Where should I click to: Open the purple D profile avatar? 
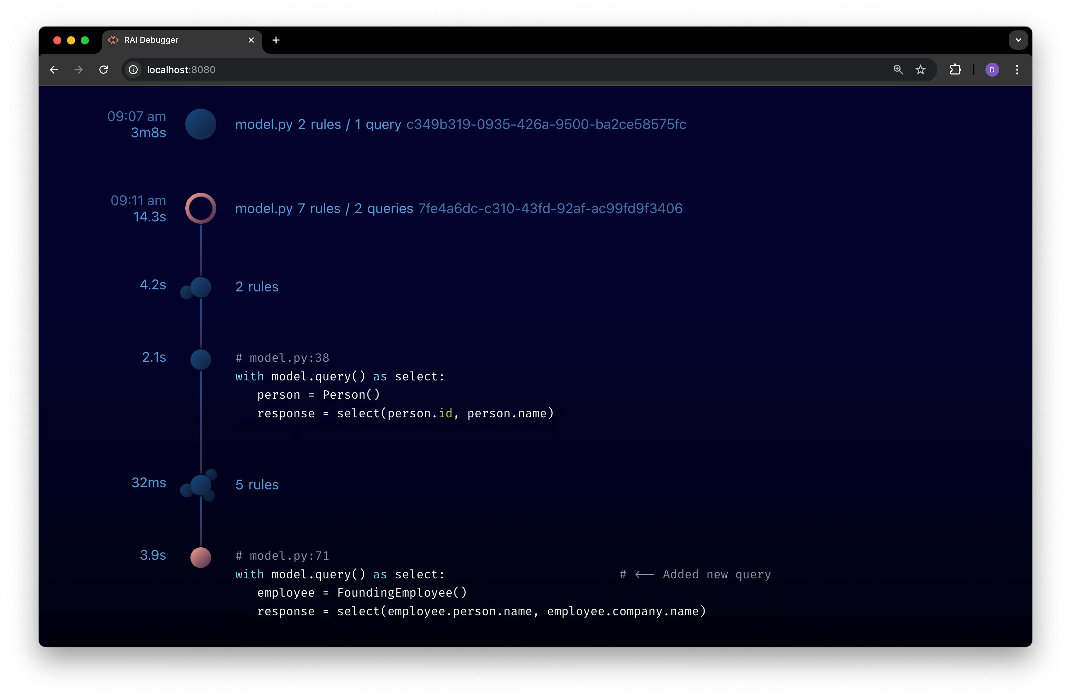click(992, 70)
